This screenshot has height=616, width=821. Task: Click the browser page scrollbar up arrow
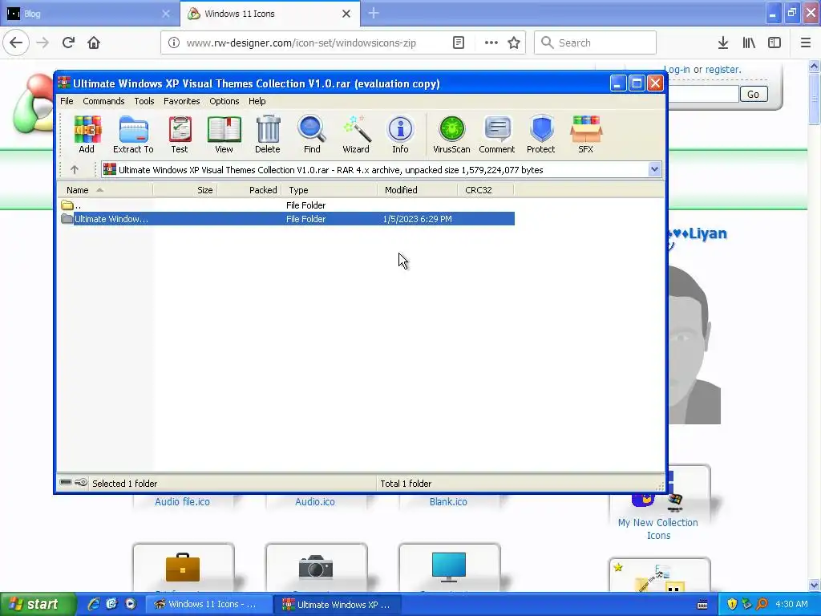[x=815, y=66]
